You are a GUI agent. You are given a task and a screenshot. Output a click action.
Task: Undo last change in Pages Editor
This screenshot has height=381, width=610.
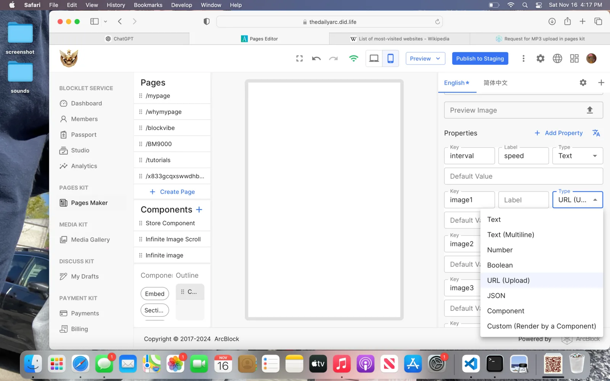(316, 58)
